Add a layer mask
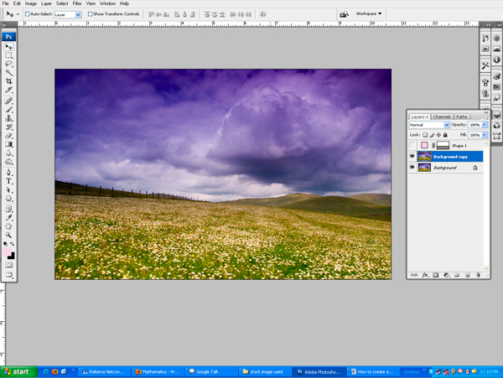The height and width of the screenshot is (378, 503). coord(435,275)
